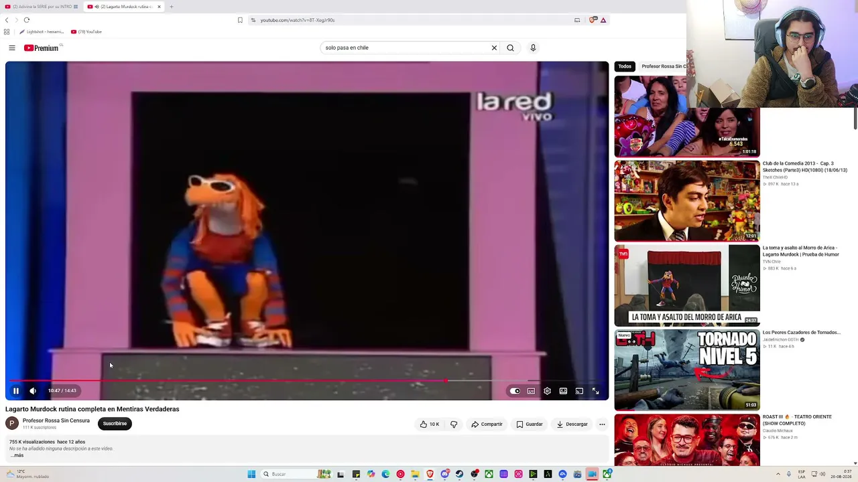Open the apps grid in bookmarks bar
This screenshot has height=482, width=858.
click(7, 31)
